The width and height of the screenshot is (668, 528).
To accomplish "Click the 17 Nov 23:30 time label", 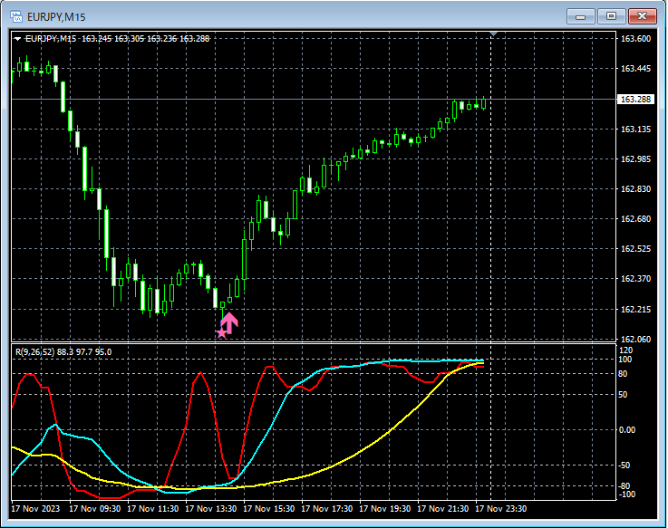I will [x=501, y=509].
